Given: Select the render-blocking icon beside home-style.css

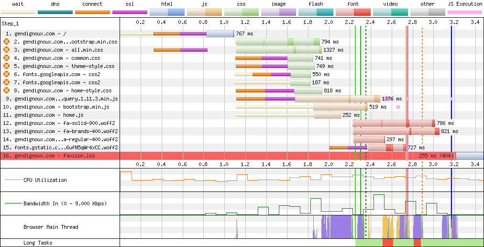Looking at the screenshot, I should 6,90.
